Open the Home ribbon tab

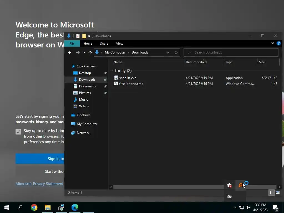(88, 44)
